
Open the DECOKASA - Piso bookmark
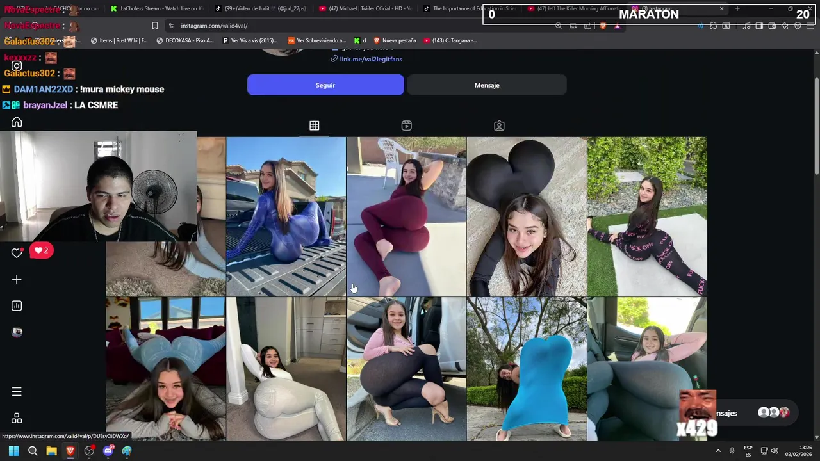pos(185,40)
